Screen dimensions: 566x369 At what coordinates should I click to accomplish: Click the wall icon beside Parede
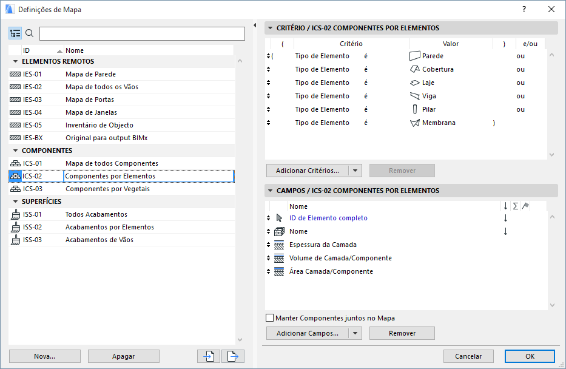415,56
